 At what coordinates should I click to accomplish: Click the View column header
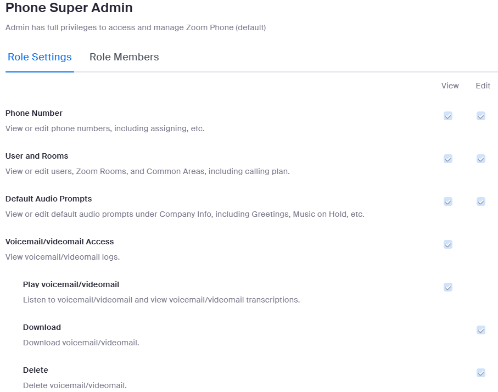(x=450, y=86)
